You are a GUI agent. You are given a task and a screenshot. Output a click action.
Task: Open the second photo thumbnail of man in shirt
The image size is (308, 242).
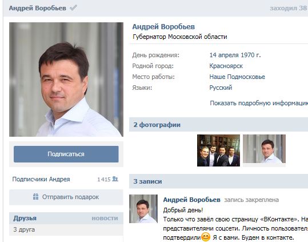[x=264, y=149]
